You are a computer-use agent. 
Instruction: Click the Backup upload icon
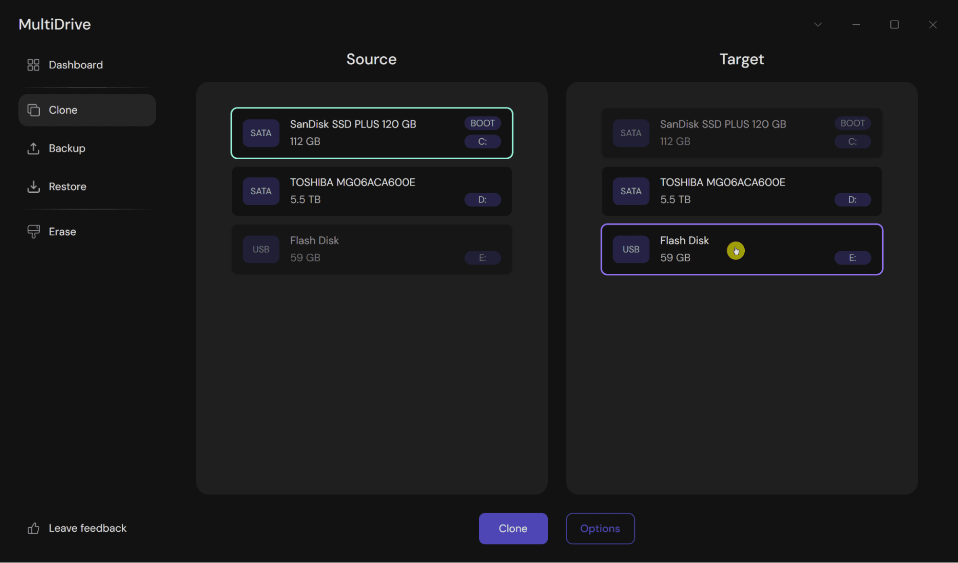pos(33,148)
